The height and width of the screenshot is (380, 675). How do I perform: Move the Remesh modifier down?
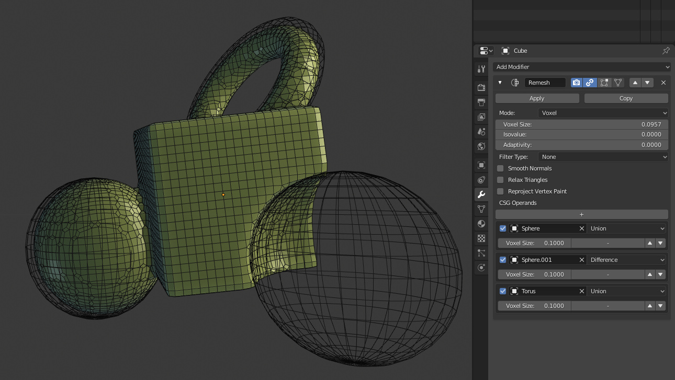pos(648,83)
